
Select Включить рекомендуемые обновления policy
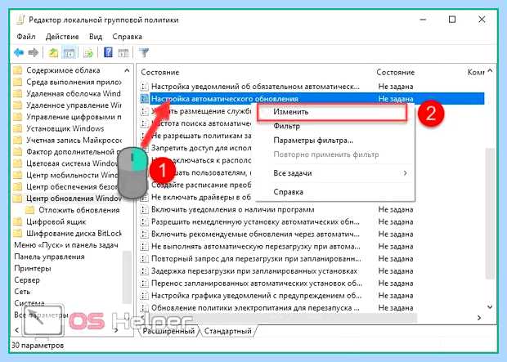point(255,234)
